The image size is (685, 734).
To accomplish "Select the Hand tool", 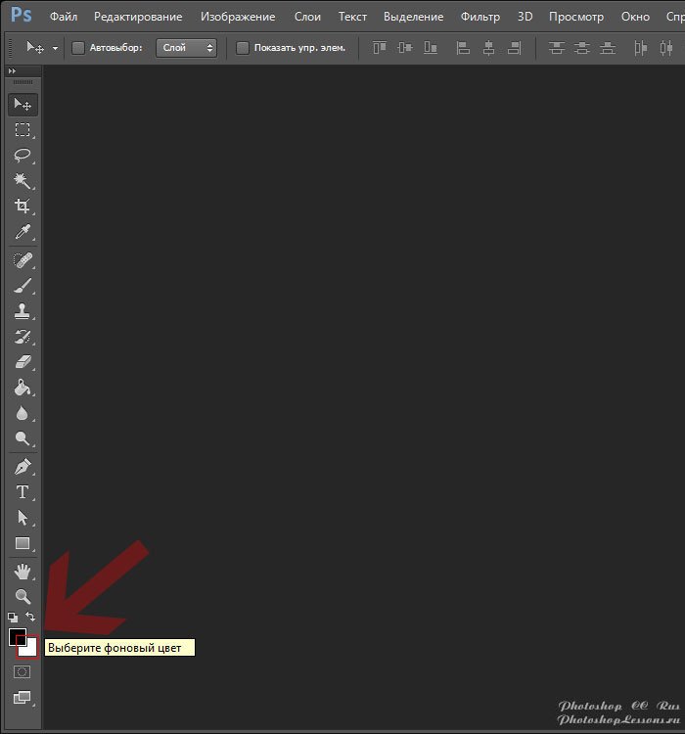I will [x=23, y=572].
